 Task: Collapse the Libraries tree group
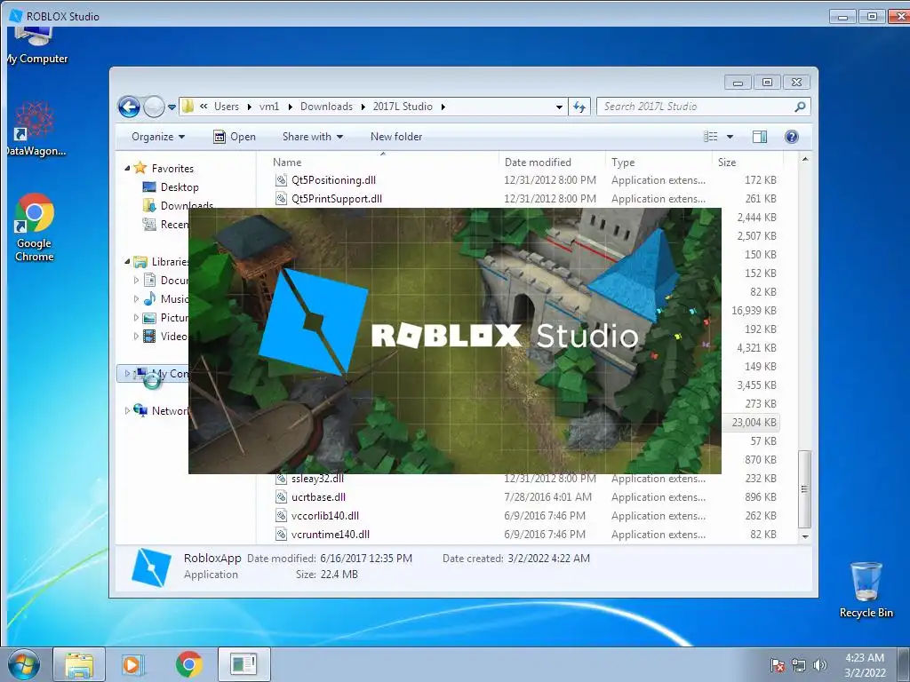127,262
